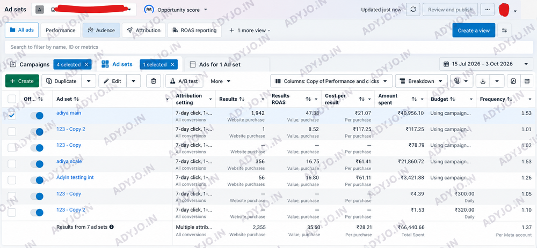Click the refresh data icon
Viewport: 537px width, 248px height.
[x=413, y=10]
